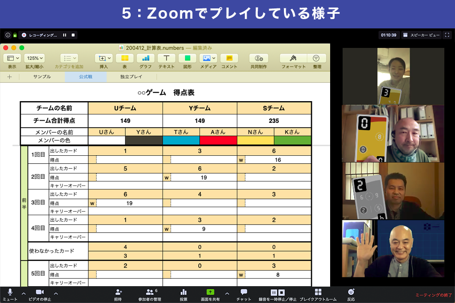Open the format inspector
Screen dimensions: 455x303
(x=293, y=58)
